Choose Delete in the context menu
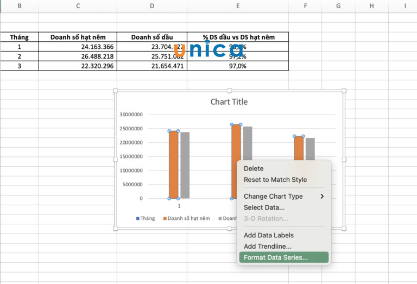The image size is (417, 284). (254, 168)
